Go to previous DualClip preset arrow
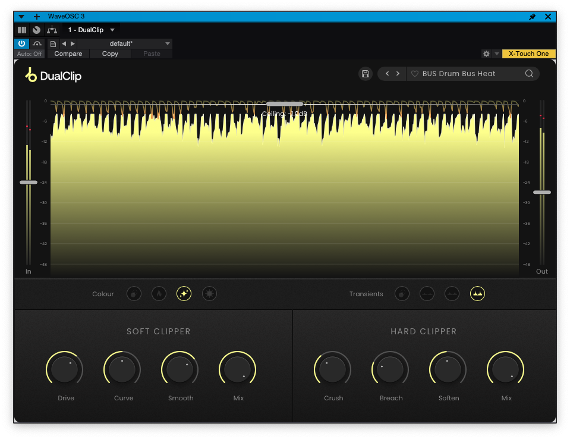The height and width of the screenshot is (439, 570). tap(387, 74)
